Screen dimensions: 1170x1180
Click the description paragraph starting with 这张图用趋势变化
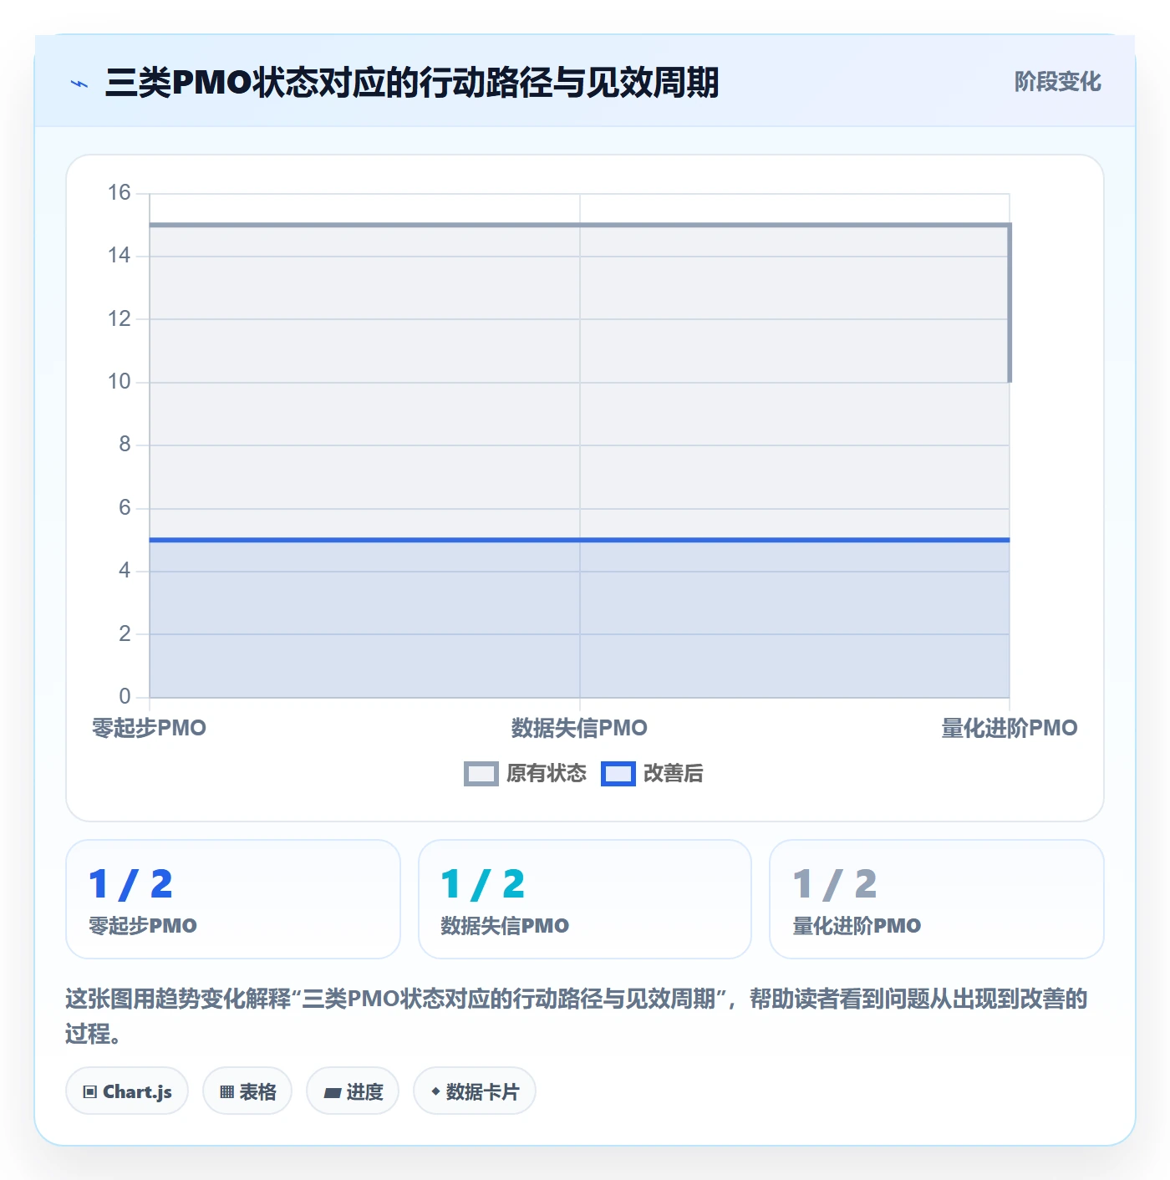577,1016
